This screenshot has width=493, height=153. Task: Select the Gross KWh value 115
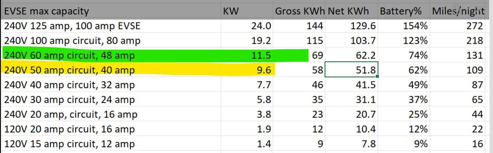315,41
